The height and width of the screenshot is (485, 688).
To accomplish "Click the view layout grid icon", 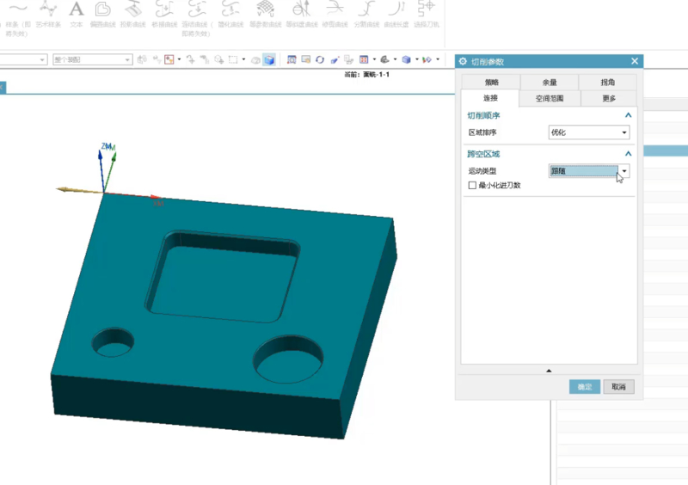I will 364,59.
